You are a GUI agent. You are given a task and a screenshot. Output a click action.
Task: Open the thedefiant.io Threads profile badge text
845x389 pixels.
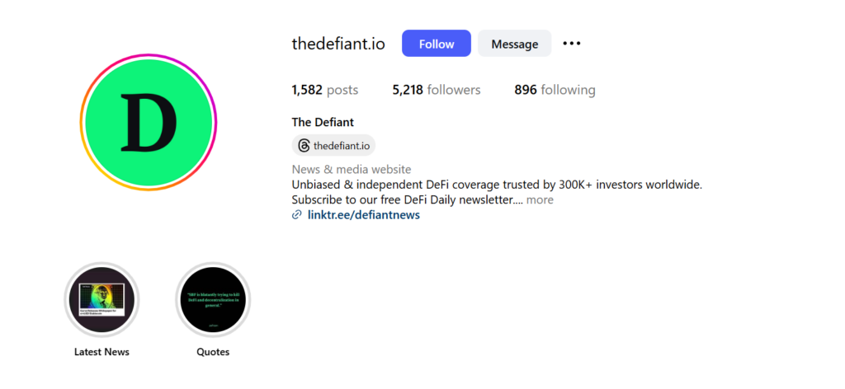[x=342, y=145]
